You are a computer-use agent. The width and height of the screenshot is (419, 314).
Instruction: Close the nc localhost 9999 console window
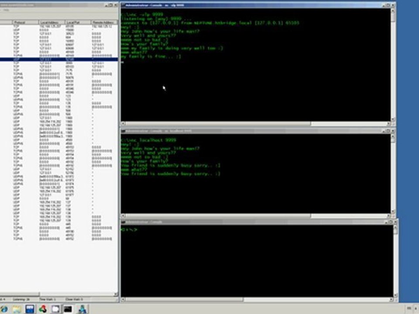pos(393,131)
